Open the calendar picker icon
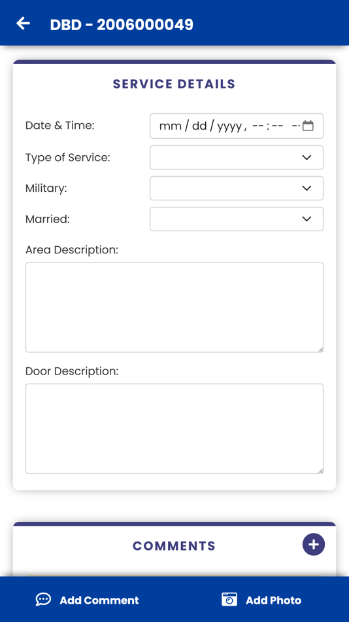 308,126
